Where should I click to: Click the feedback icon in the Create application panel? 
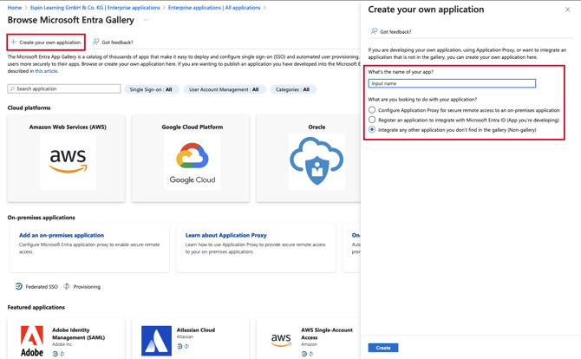[x=375, y=31]
